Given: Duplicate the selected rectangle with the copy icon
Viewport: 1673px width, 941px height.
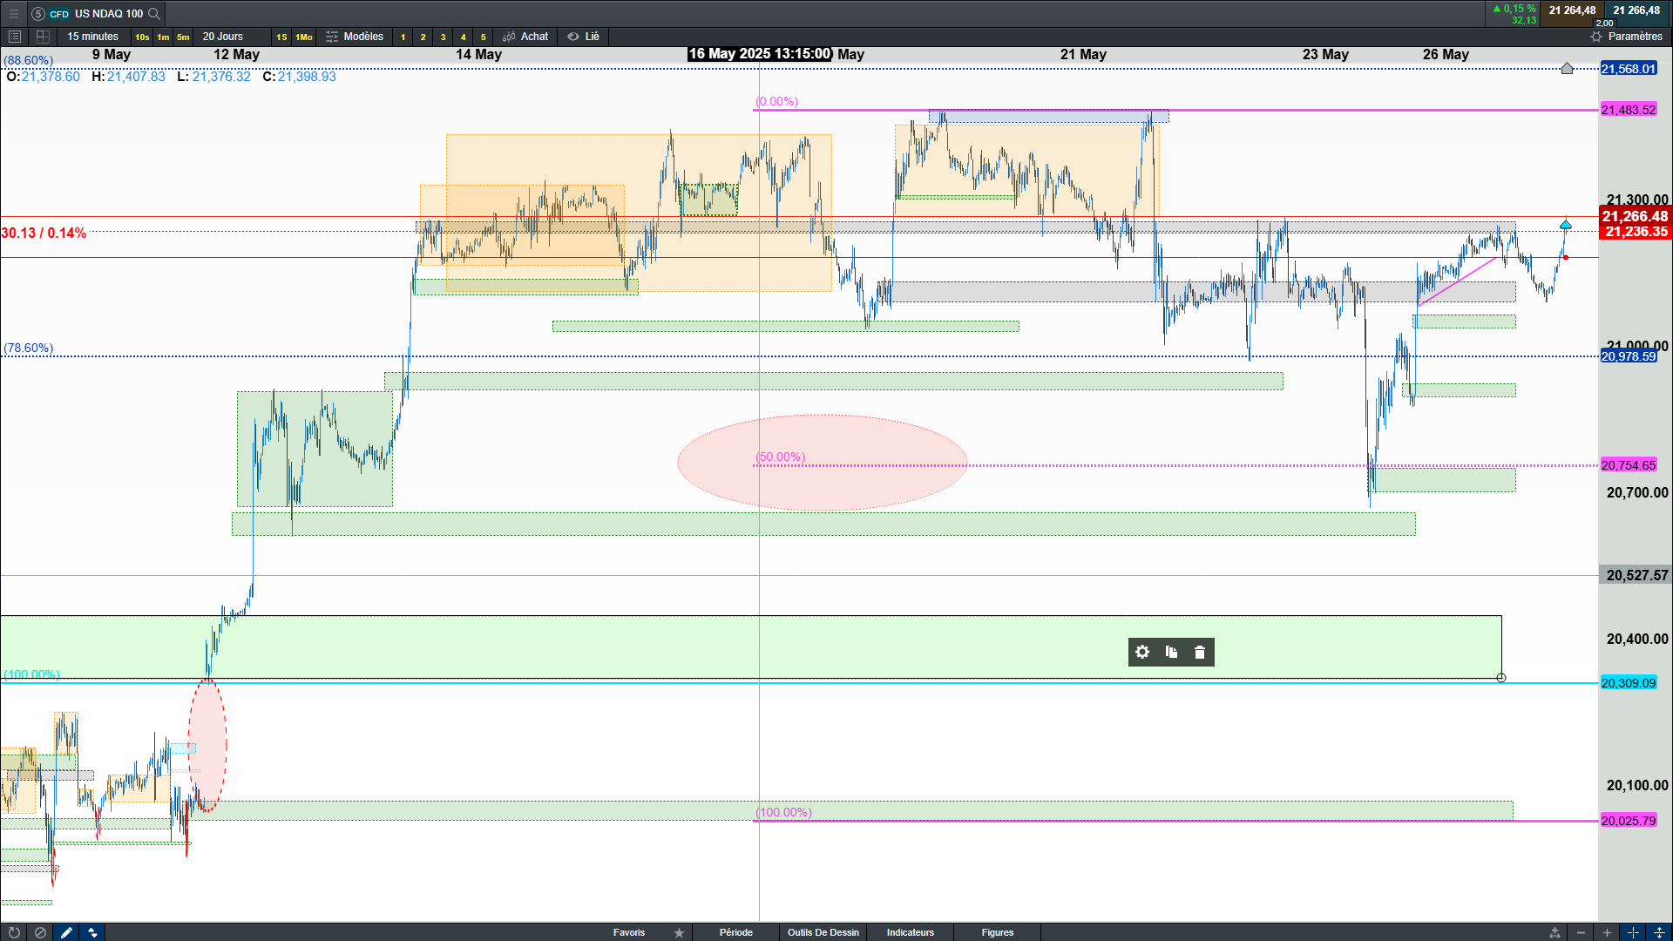Looking at the screenshot, I should point(1171,652).
